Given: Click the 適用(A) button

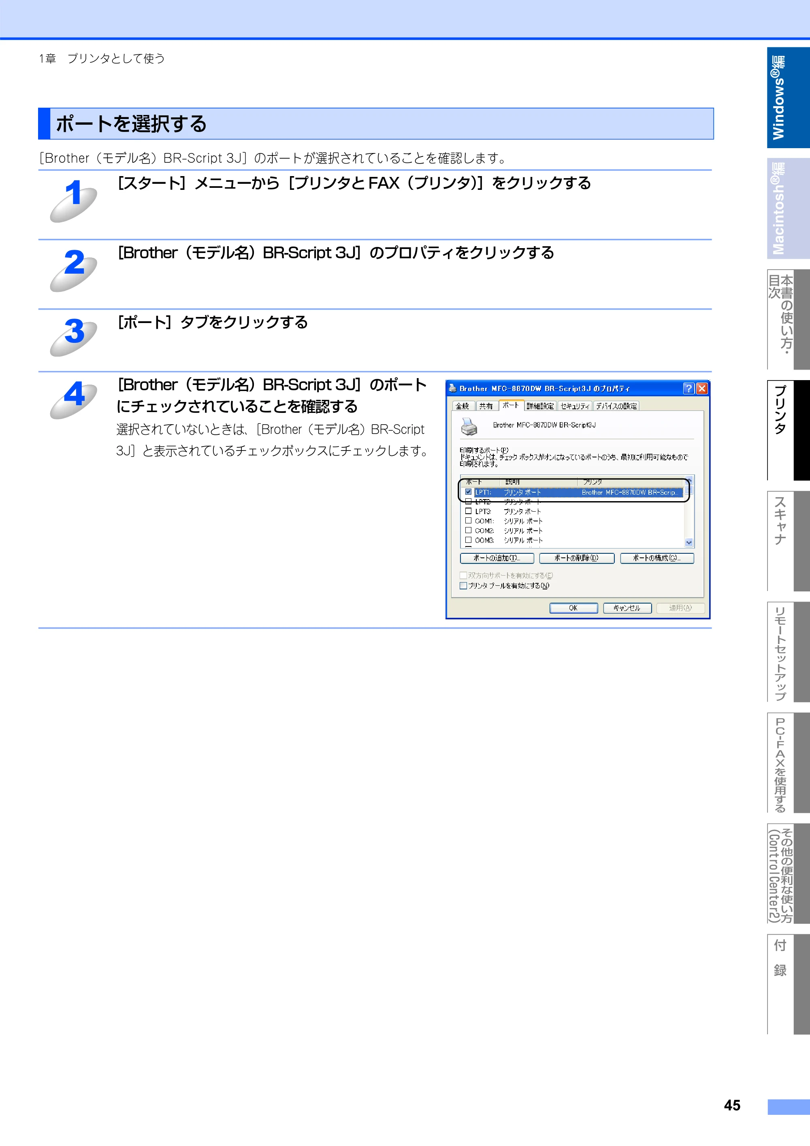Looking at the screenshot, I should pyautogui.click(x=681, y=608).
